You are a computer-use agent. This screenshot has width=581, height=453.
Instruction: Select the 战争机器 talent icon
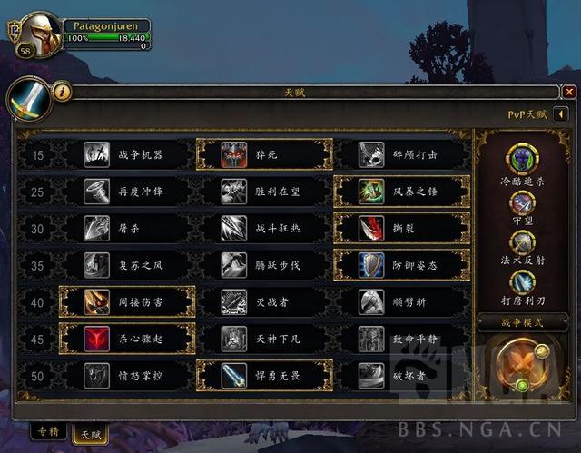[x=97, y=154]
